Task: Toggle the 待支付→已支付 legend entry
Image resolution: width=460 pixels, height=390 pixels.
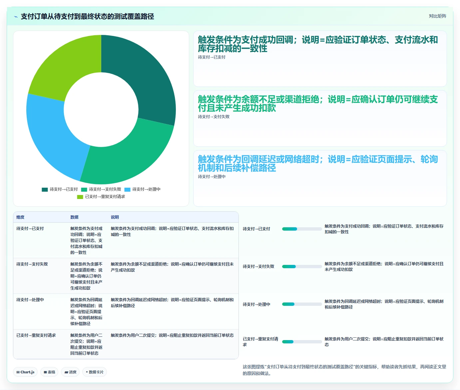Action: point(60,189)
